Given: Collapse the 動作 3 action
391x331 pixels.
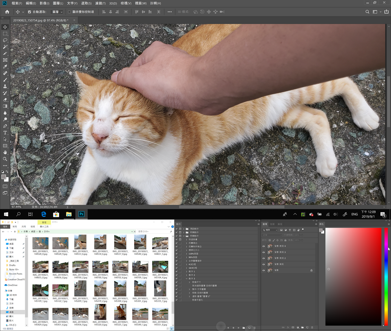Looking at the screenshot, I should tap(187, 278).
